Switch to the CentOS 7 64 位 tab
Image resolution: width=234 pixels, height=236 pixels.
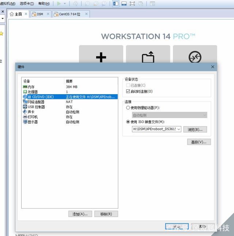click(69, 14)
